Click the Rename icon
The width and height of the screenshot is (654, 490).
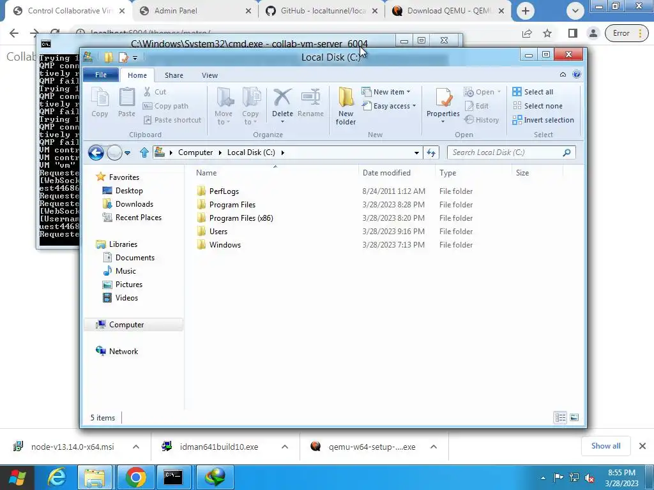(x=311, y=103)
